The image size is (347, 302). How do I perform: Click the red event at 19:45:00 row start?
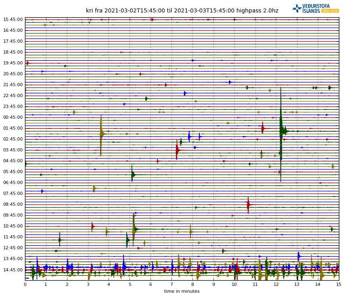coord(27,63)
